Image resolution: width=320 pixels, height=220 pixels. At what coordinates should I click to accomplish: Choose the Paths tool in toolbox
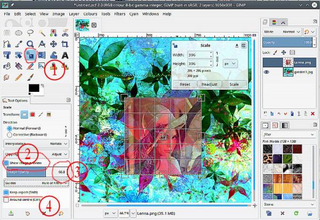click(7, 44)
